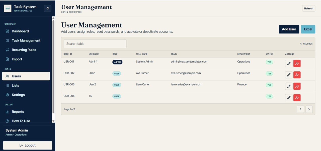Open Task Management page
Image resolution: width=321 pixels, height=151 pixels.
(26, 40)
